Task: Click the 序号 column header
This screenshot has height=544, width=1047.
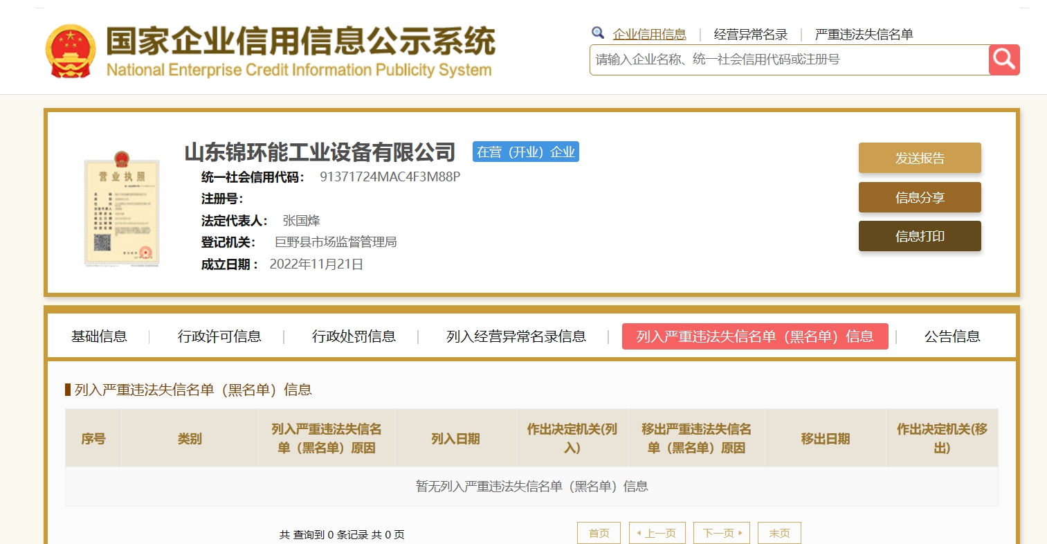Action: [93, 438]
